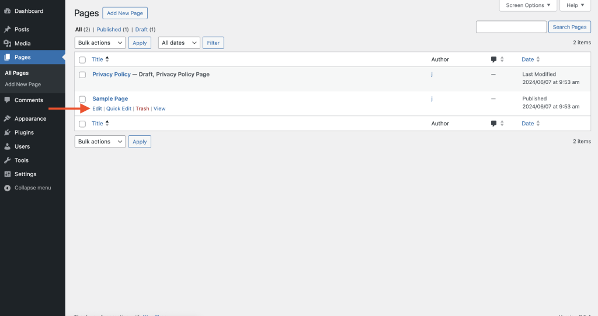The image size is (598, 316).
Task: Sort by Date arrows in table footer
Action: pyautogui.click(x=538, y=124)
